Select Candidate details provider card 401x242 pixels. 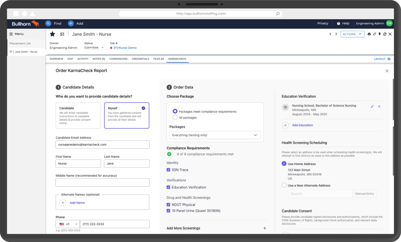coord(78,116)
